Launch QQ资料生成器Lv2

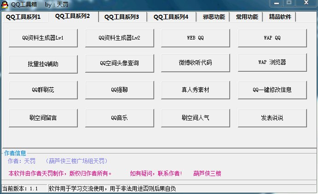pyautogui.click(x=120, y=38)
